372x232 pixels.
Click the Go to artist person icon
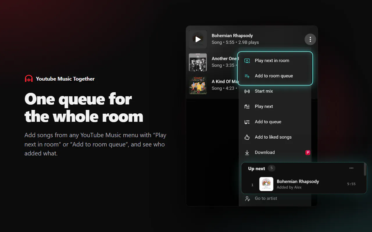[x=247, y=198]
